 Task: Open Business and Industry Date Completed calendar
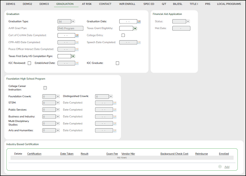coord(115,117)
